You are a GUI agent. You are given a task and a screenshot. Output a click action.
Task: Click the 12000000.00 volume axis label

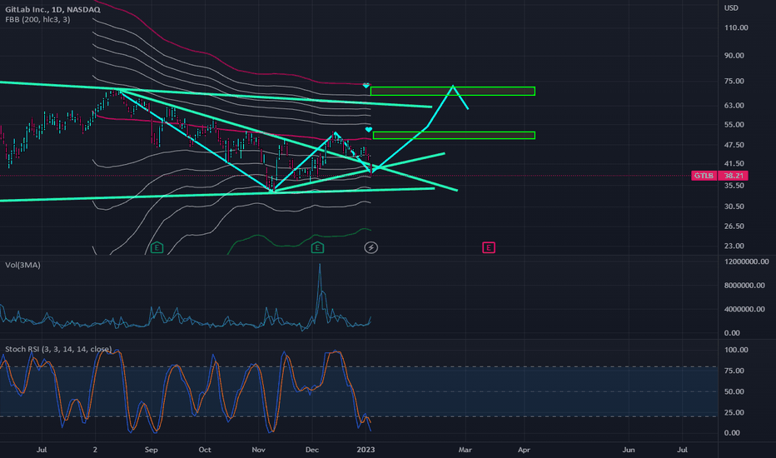pyautogui.click(x=747, y=261)
